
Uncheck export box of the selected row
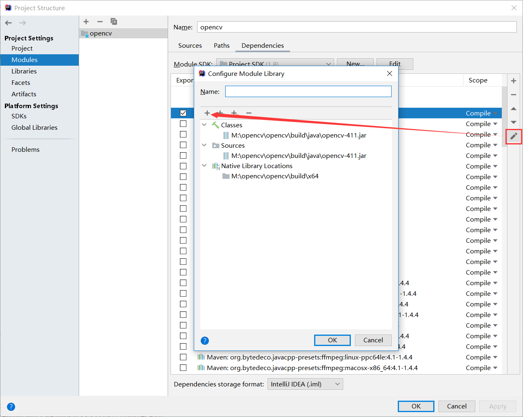point(183,113)
